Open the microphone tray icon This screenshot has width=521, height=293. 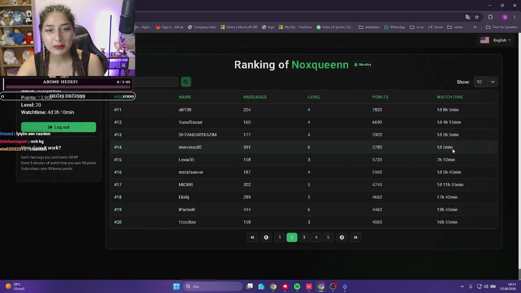point(471,286)
